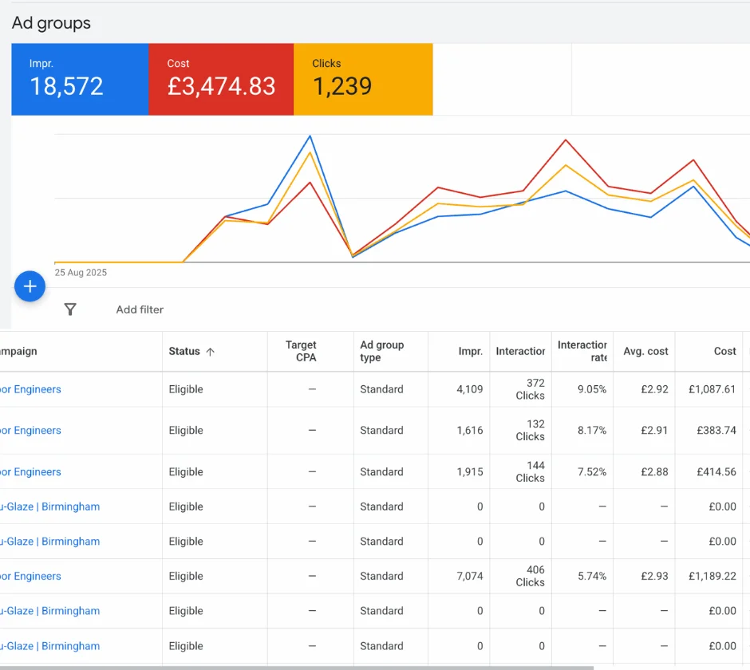
Task: Select the blue Impr. metric card
Action: 80,79
